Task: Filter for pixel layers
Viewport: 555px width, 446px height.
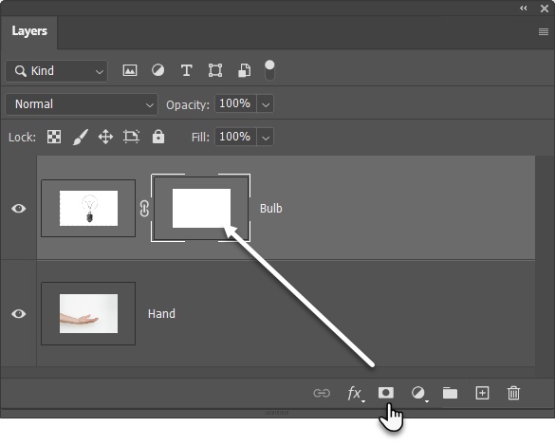Action: 130,70
